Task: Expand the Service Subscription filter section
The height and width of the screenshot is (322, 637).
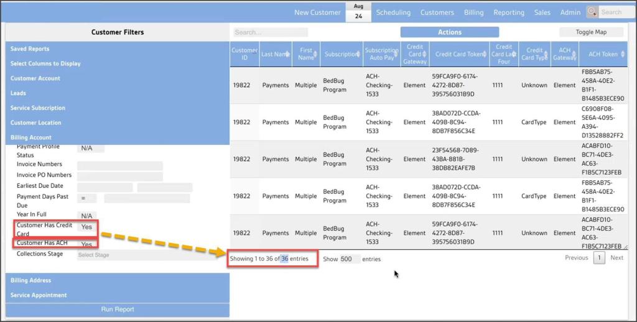Action: pos(38,108)
